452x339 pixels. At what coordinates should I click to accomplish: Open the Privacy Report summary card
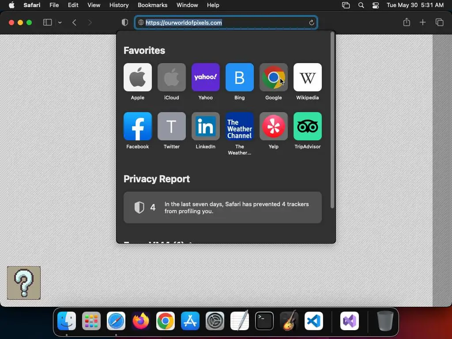[222, 207]
